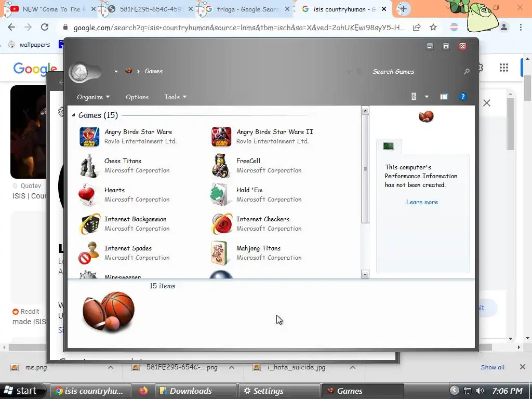Launch Mahjong Titans tile icon
532x399 pixels.
tap(219, 253)
